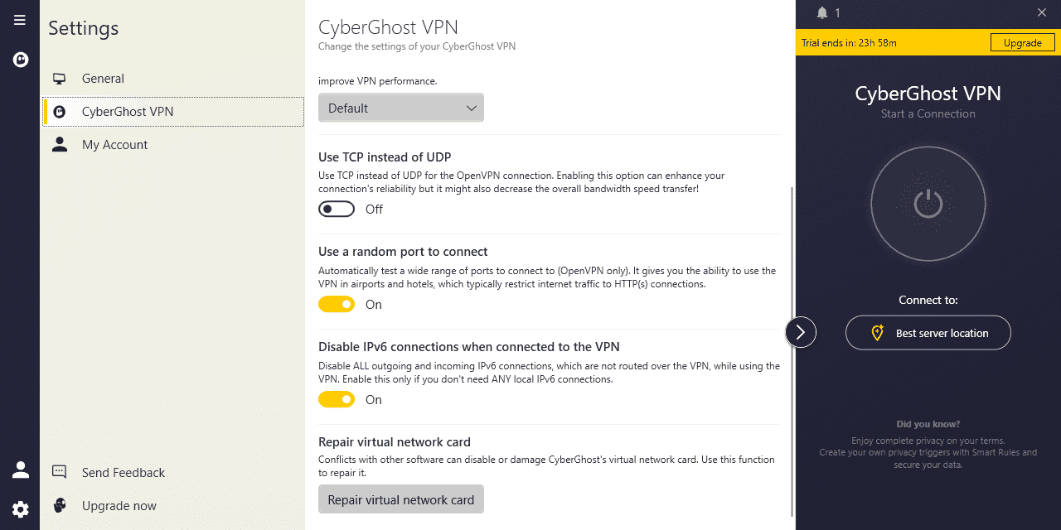
Task: Click the yellow Upgrade button
Action: 1023,43
